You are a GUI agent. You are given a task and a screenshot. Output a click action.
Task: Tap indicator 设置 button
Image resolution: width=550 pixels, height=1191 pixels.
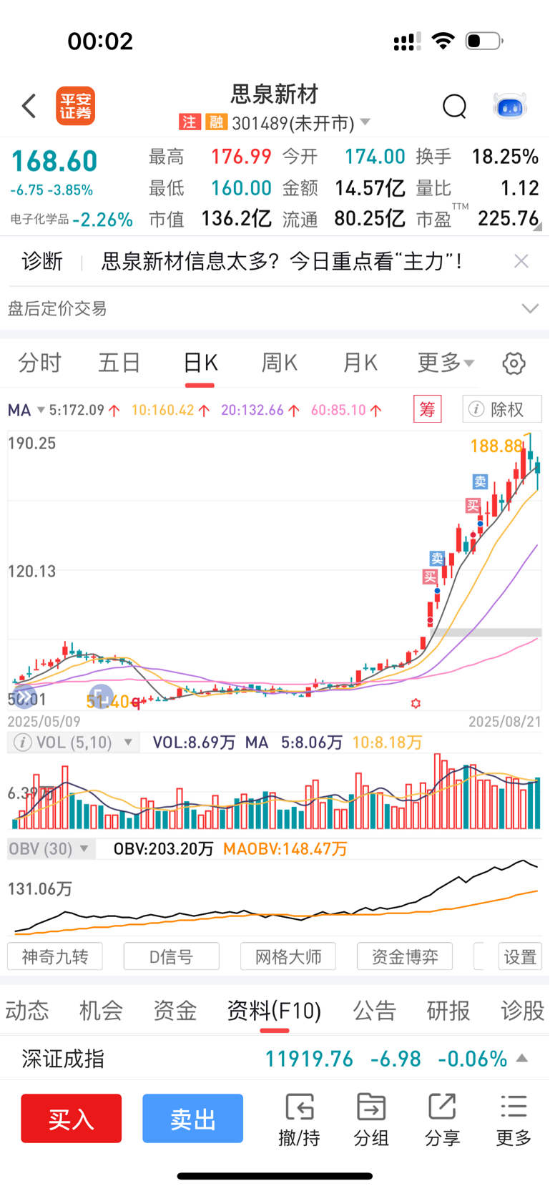[520, 956]
